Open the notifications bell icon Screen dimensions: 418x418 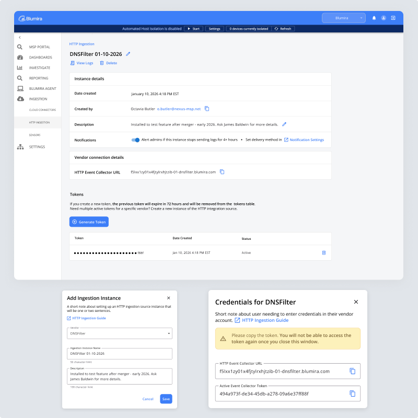[374, 18]
